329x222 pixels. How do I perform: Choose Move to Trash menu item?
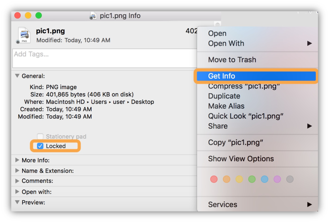click(232, 60)
